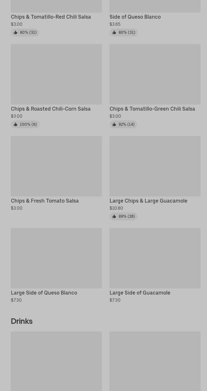207x391 pixels.
Task: Open Large Side of Guacamole image
Action: pos(155,258)
